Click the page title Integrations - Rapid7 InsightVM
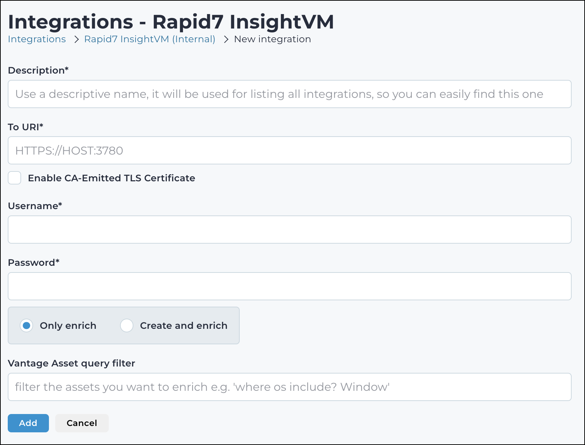Image resolution: width=585 pixels, height=445 pixels. [171, 21]
